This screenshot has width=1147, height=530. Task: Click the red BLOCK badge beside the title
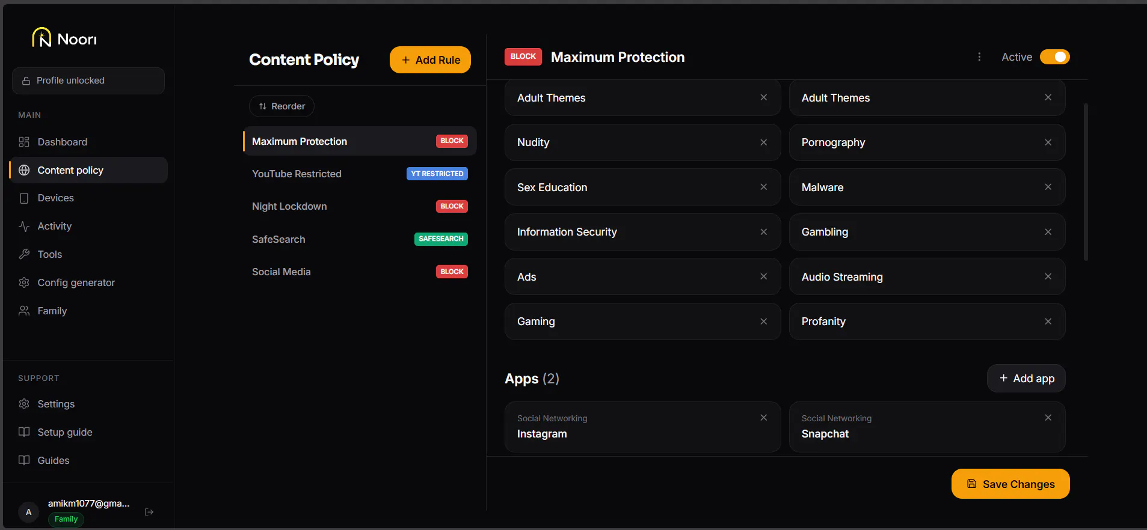[523, 56]
